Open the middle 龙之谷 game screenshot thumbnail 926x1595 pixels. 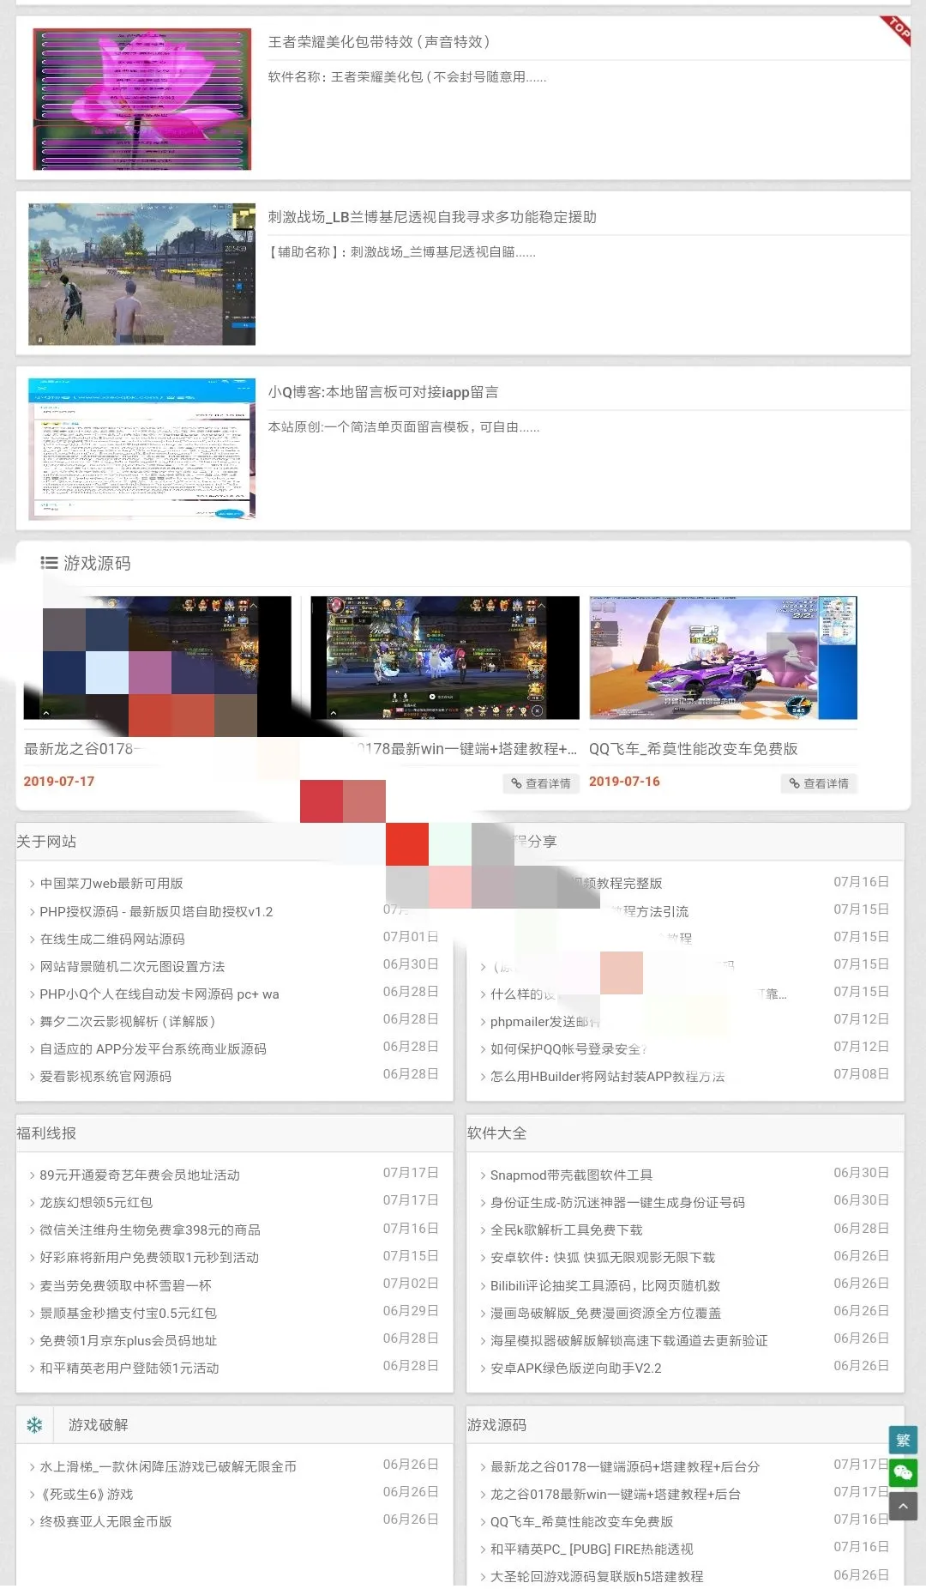click(445, 658)
